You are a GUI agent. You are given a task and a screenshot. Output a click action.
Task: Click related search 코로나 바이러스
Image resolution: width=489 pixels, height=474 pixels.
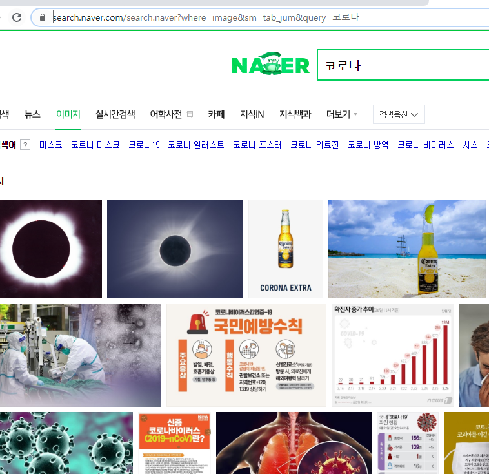pos(426,145)
